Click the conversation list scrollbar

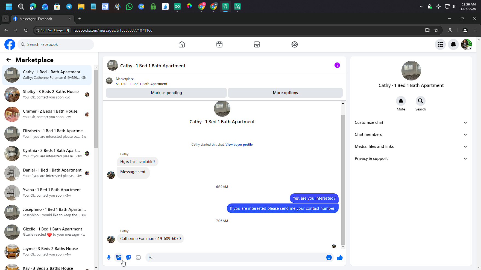tap(96, 109)
